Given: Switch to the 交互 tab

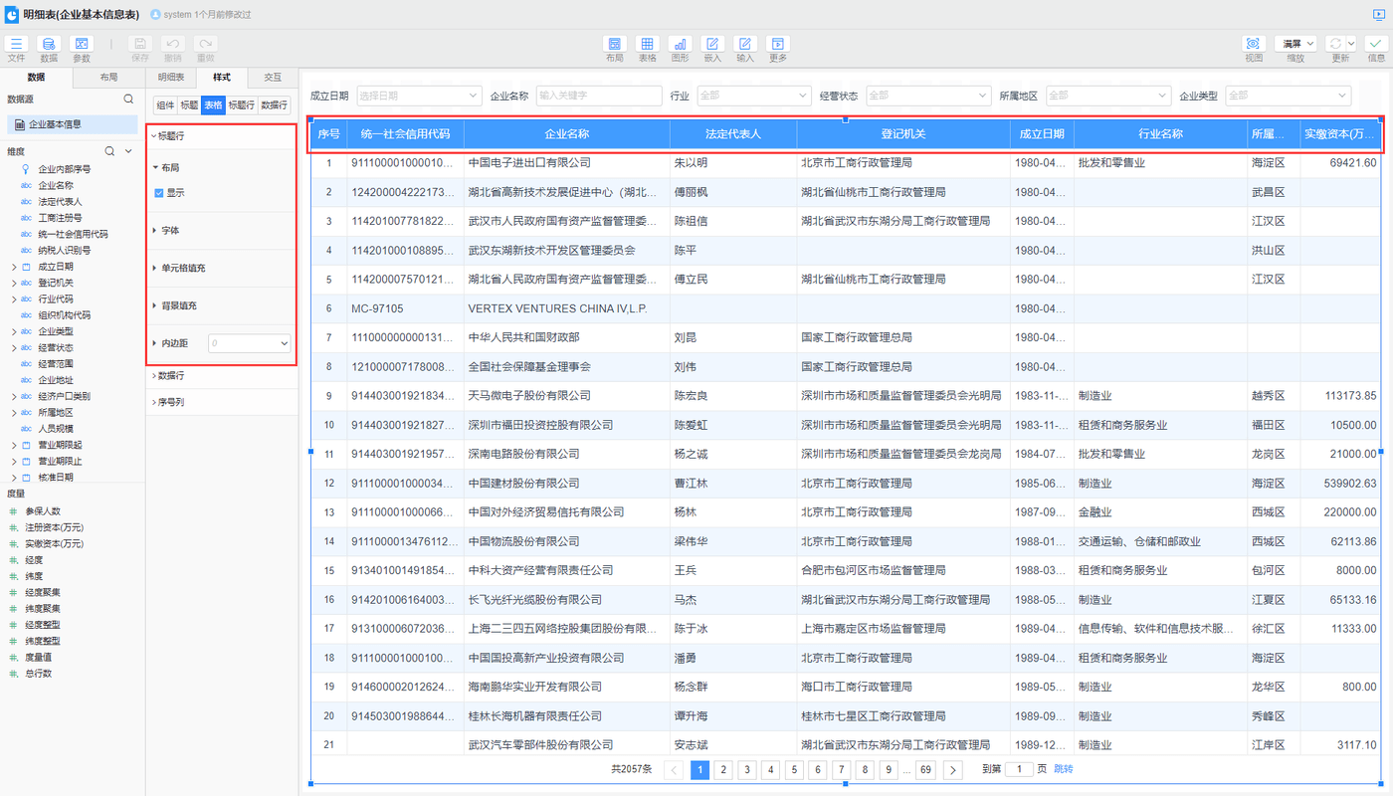Looking at the screenshot, I should (272, 78).
